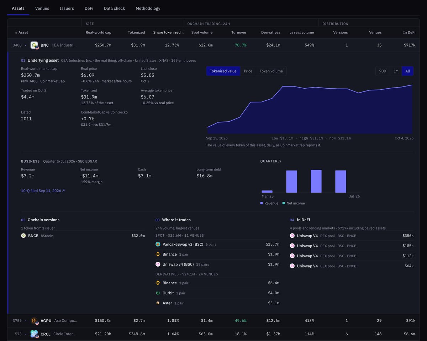Sort by Real-world cap column
The image size is (427, 341).
pos(99,32)
